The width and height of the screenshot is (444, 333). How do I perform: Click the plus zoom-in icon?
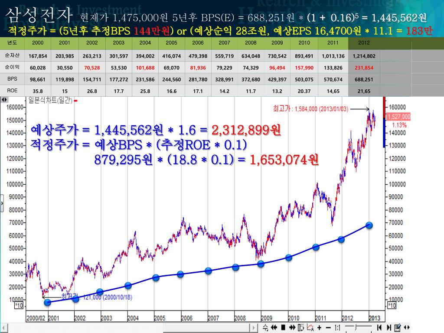click(320, 328)
